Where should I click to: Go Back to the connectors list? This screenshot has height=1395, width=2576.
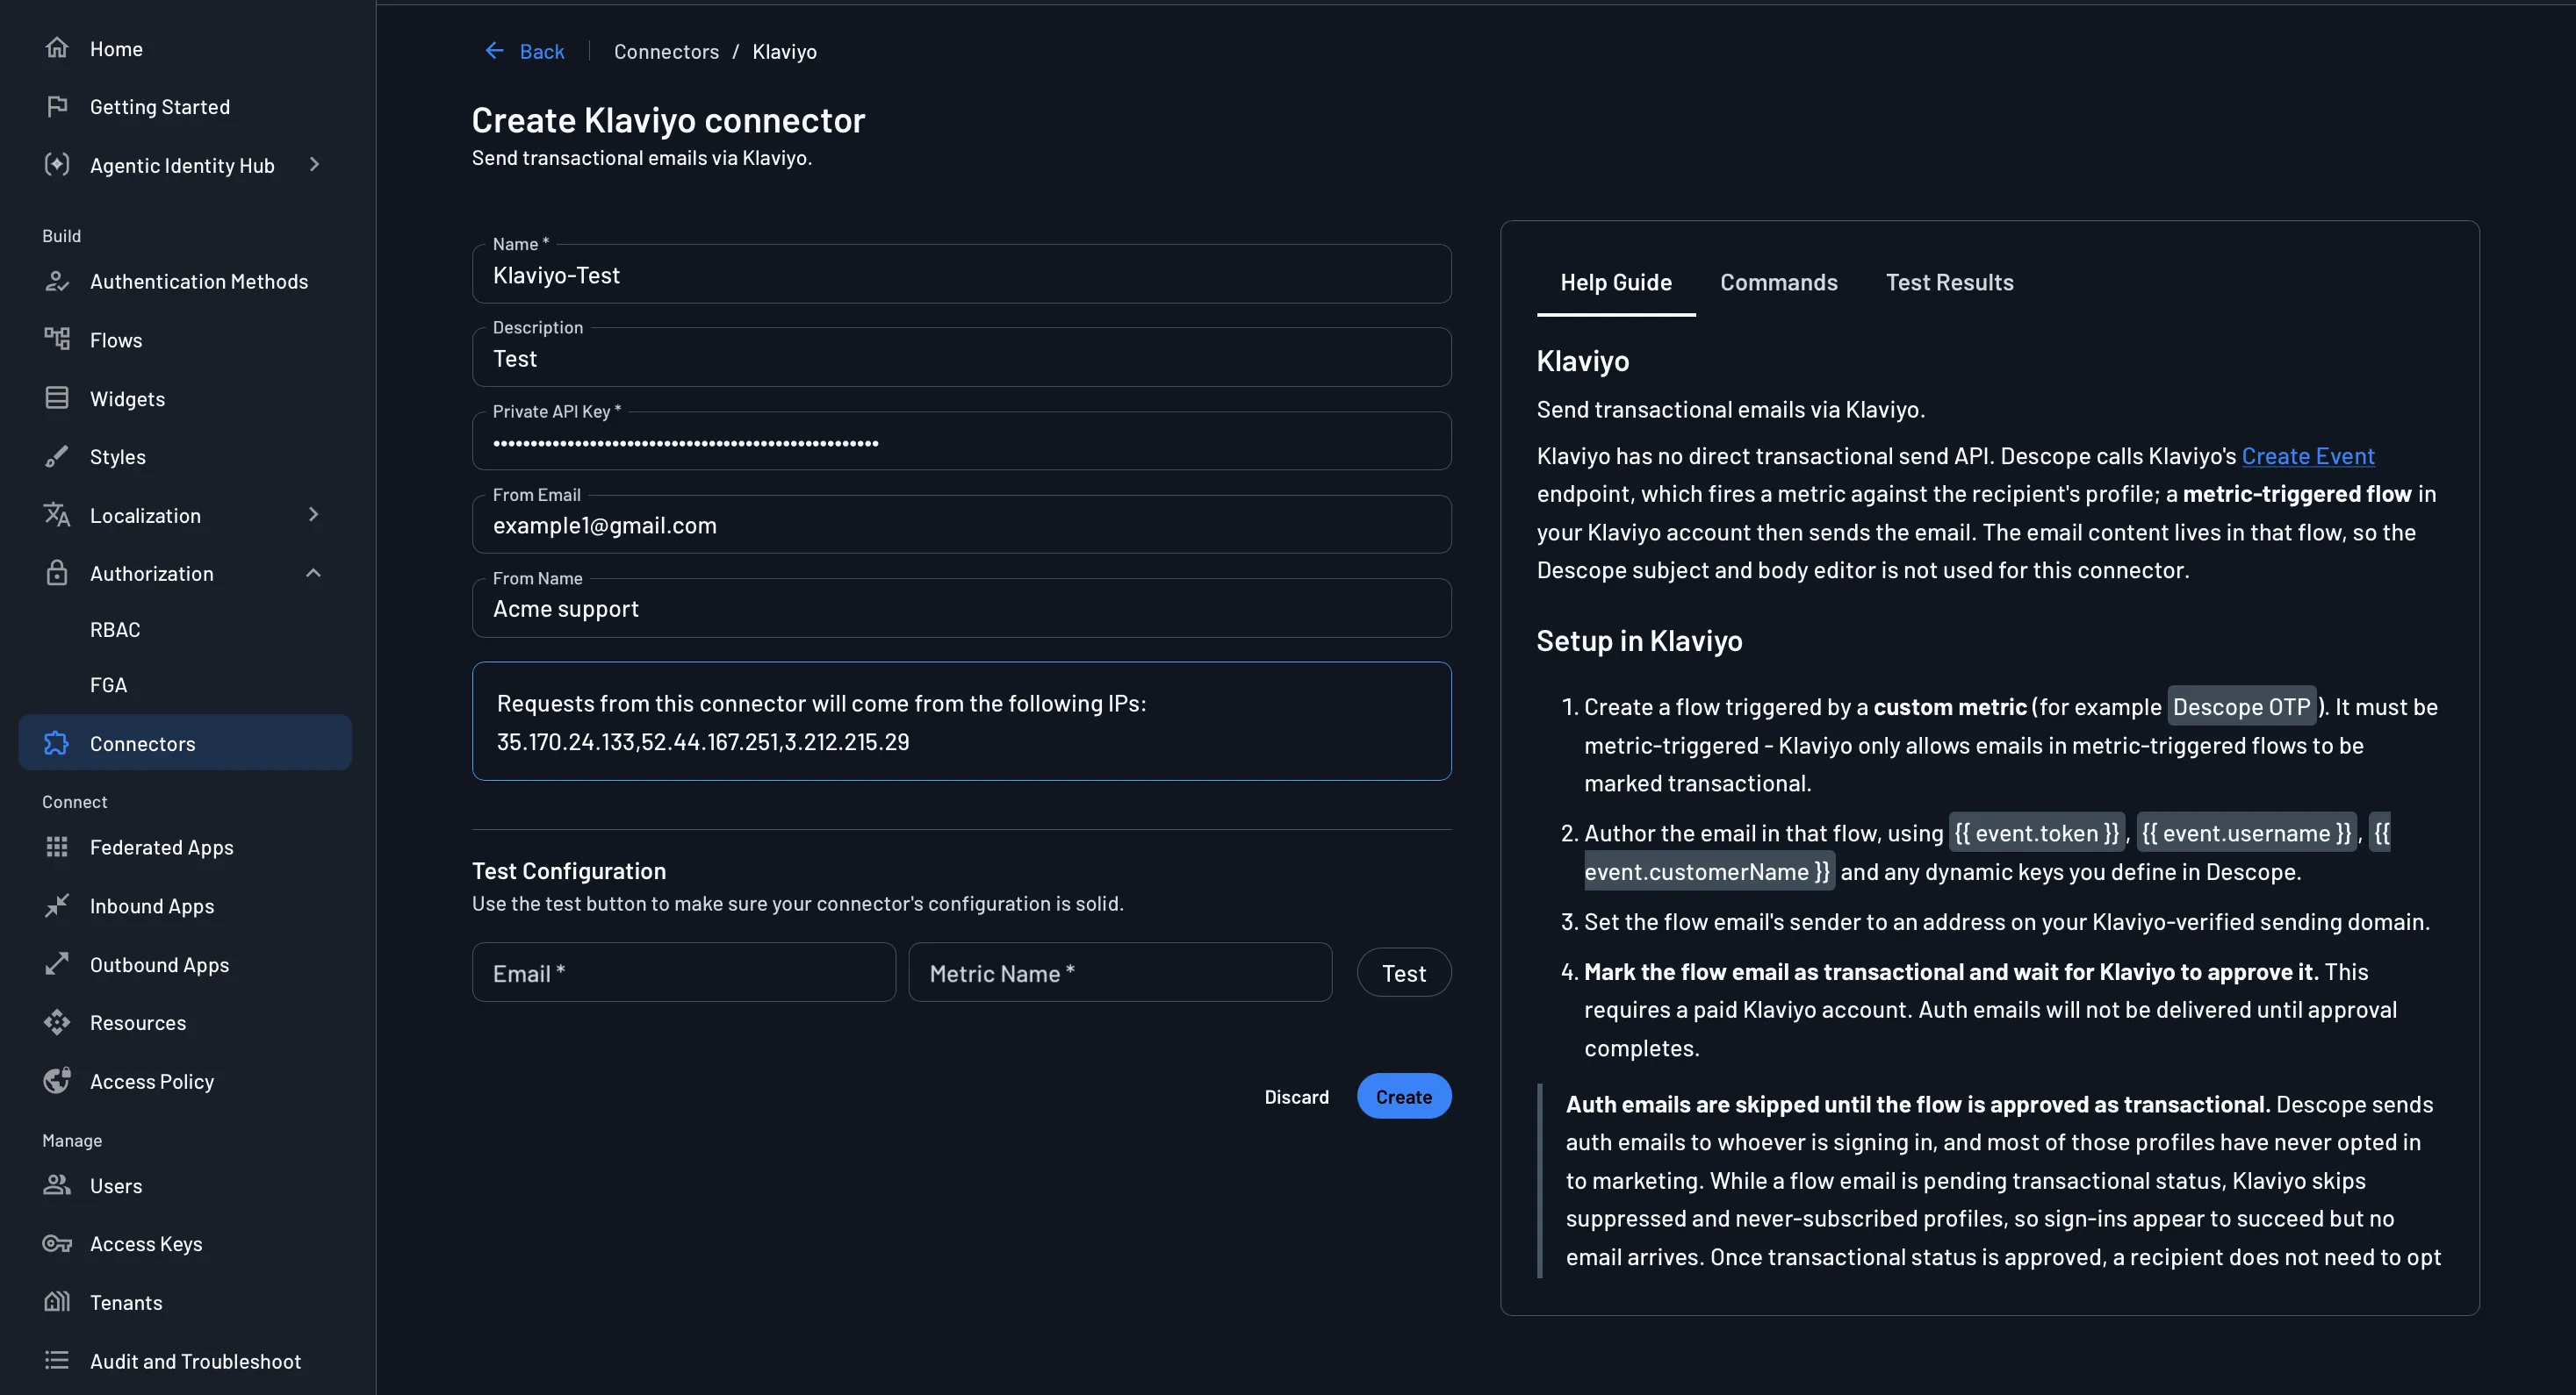pyautogui.click(x=525, y=51)
